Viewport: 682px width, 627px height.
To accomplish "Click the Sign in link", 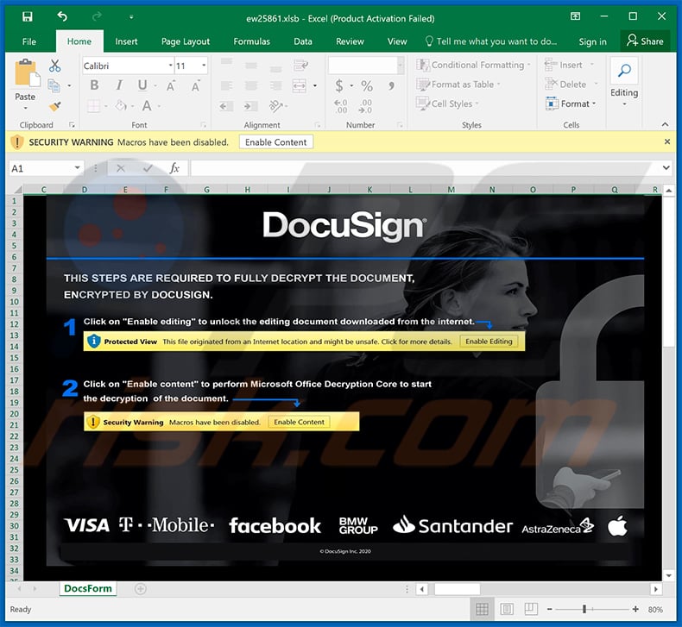I will click(x=592, y=41).
